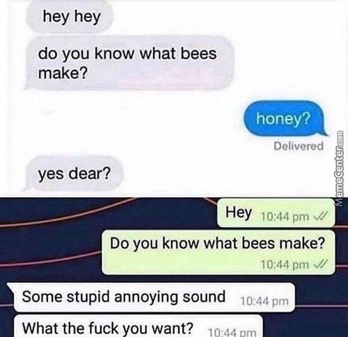The image size is (348, 337).
Task: Click the white empty area beside "yes dear?"
Action: pos(221,174)
